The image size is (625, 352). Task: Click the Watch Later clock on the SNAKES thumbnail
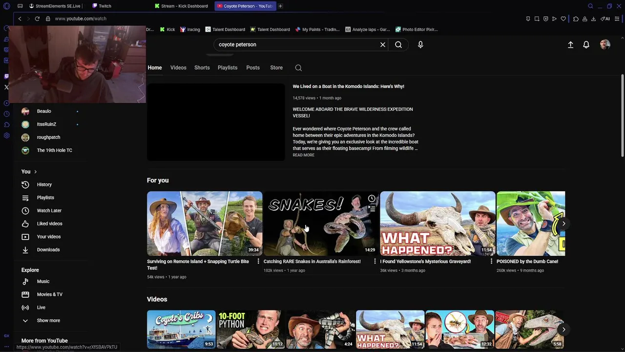point(372,198)
